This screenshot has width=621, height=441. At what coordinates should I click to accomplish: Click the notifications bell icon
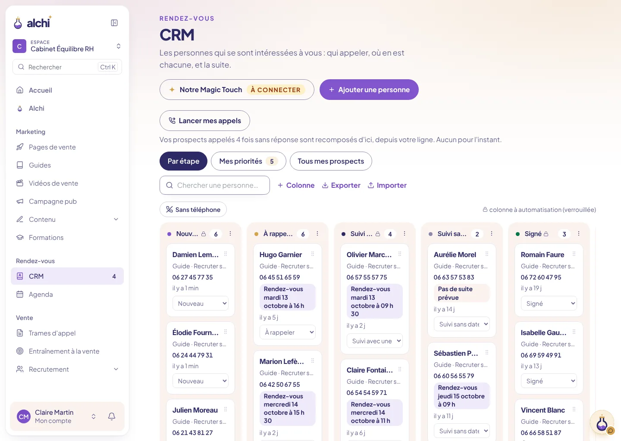point(112,416)
